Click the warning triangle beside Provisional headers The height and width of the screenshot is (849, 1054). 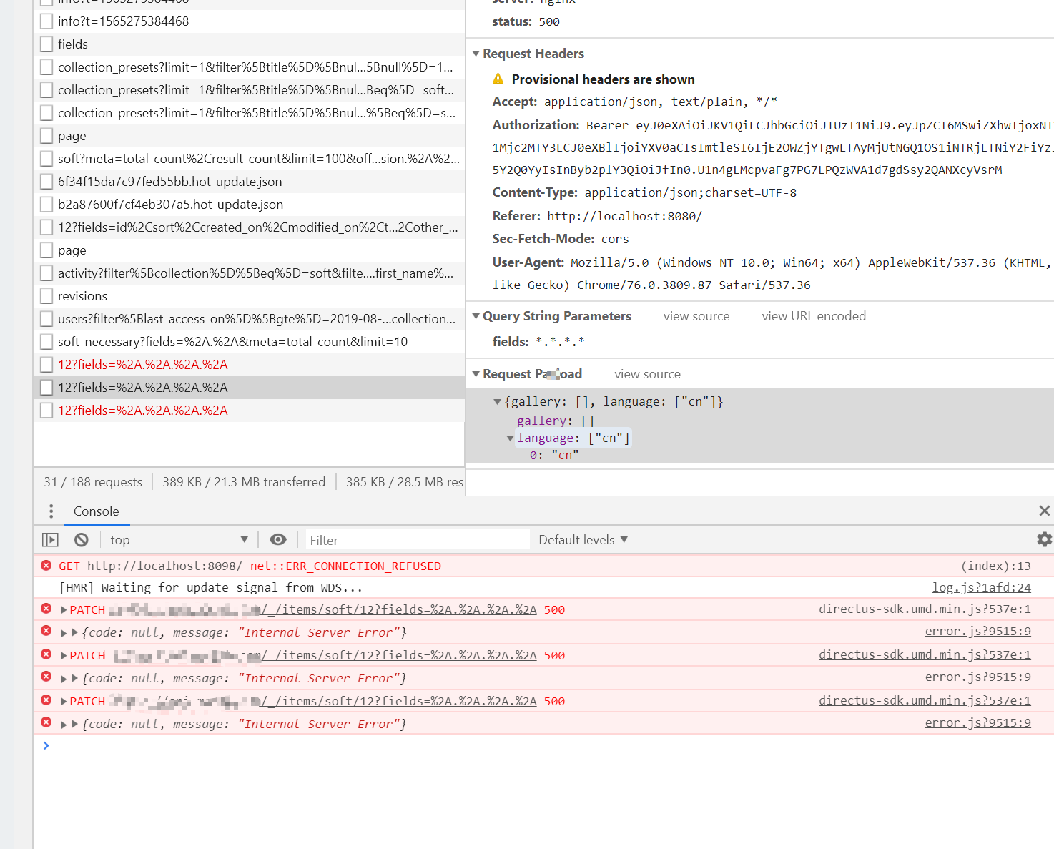click(498, 79)
